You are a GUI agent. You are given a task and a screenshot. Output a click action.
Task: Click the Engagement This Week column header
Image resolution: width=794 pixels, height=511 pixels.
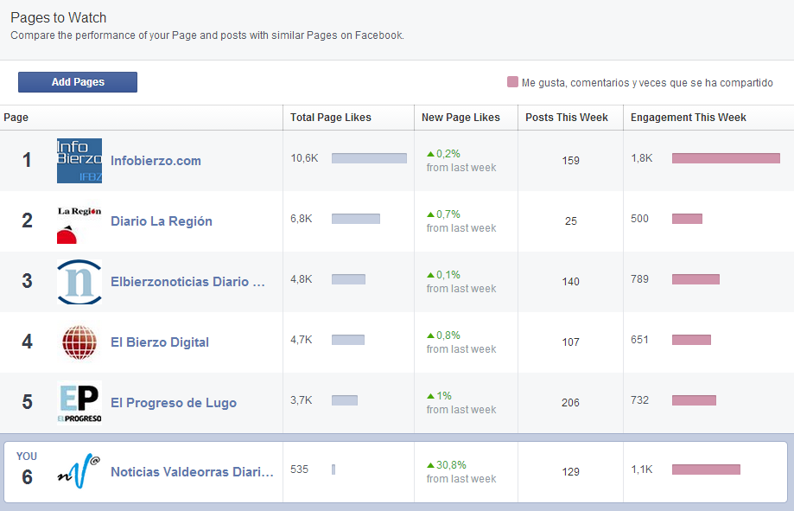point(688,118)
